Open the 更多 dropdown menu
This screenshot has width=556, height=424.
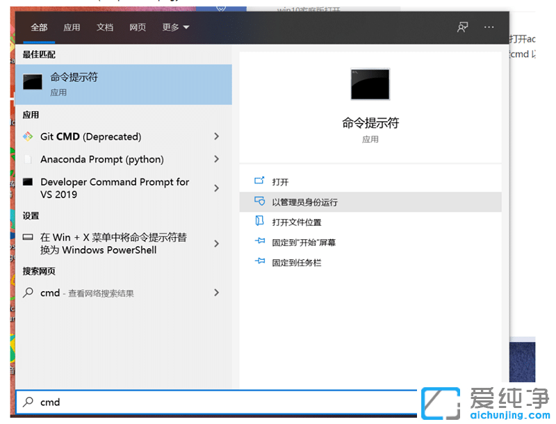coord(170,27)
